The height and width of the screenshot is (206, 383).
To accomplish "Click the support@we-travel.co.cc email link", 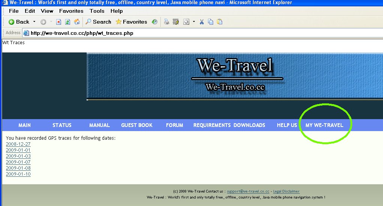I will [x=248, y=191].
